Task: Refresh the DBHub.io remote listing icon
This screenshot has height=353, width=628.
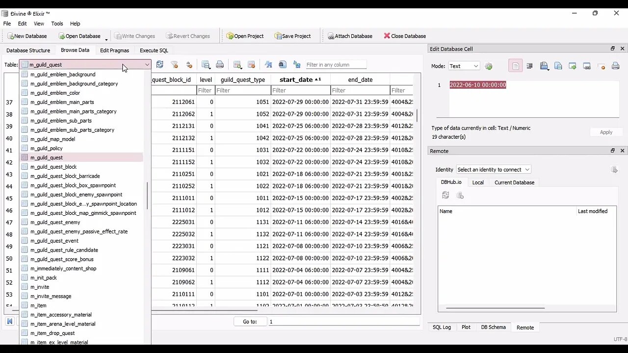Action: coord(445,195)
